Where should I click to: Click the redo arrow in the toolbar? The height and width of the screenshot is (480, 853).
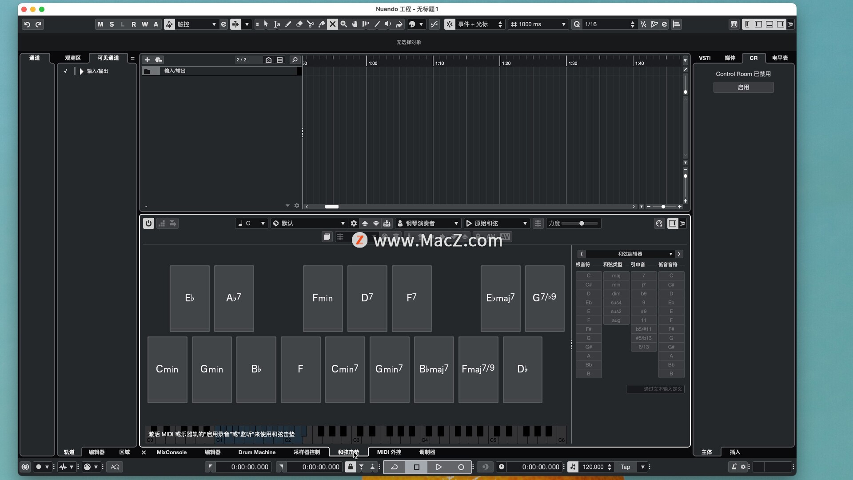[38, 24]
